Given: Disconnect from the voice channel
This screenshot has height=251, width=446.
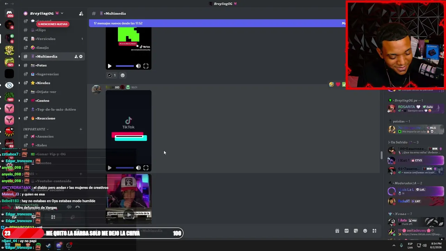Looking at the screenshot, I should [x=77, y=207].
